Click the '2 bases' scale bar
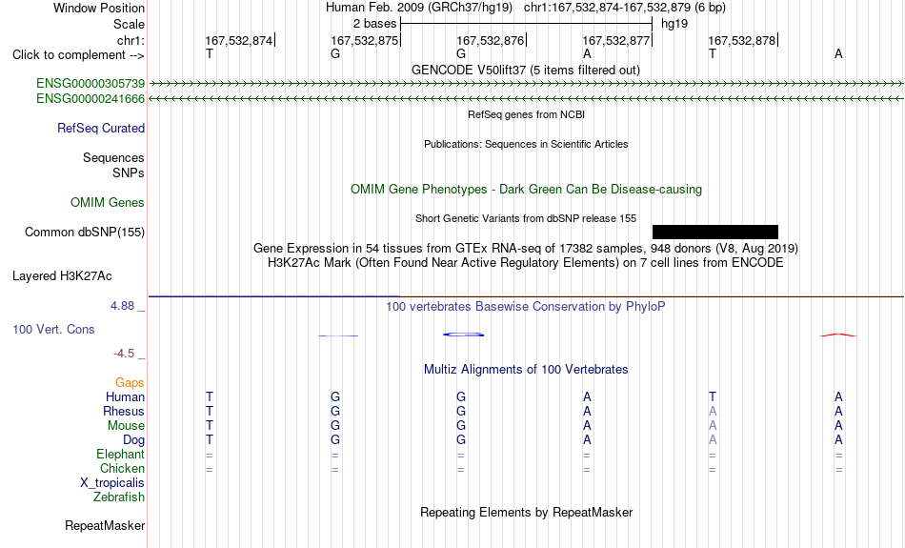This screenshot has width=905, height=548. click(526, 24)
